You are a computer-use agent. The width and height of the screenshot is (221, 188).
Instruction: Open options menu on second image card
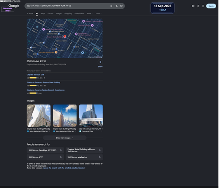[76, 131]
